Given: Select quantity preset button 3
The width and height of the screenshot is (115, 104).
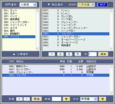Looking at the screenshot, I should tap(69, 54).
